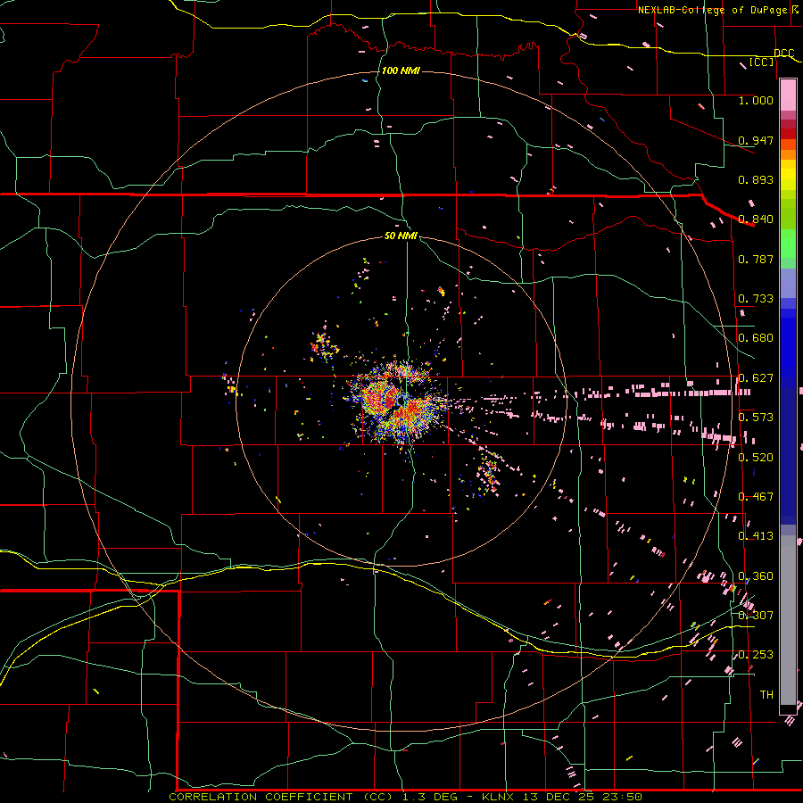This screenshot has width=803, height=803.
Task: Pick the bright green scale segment near 0.787
Action: (x=788, y=244)
